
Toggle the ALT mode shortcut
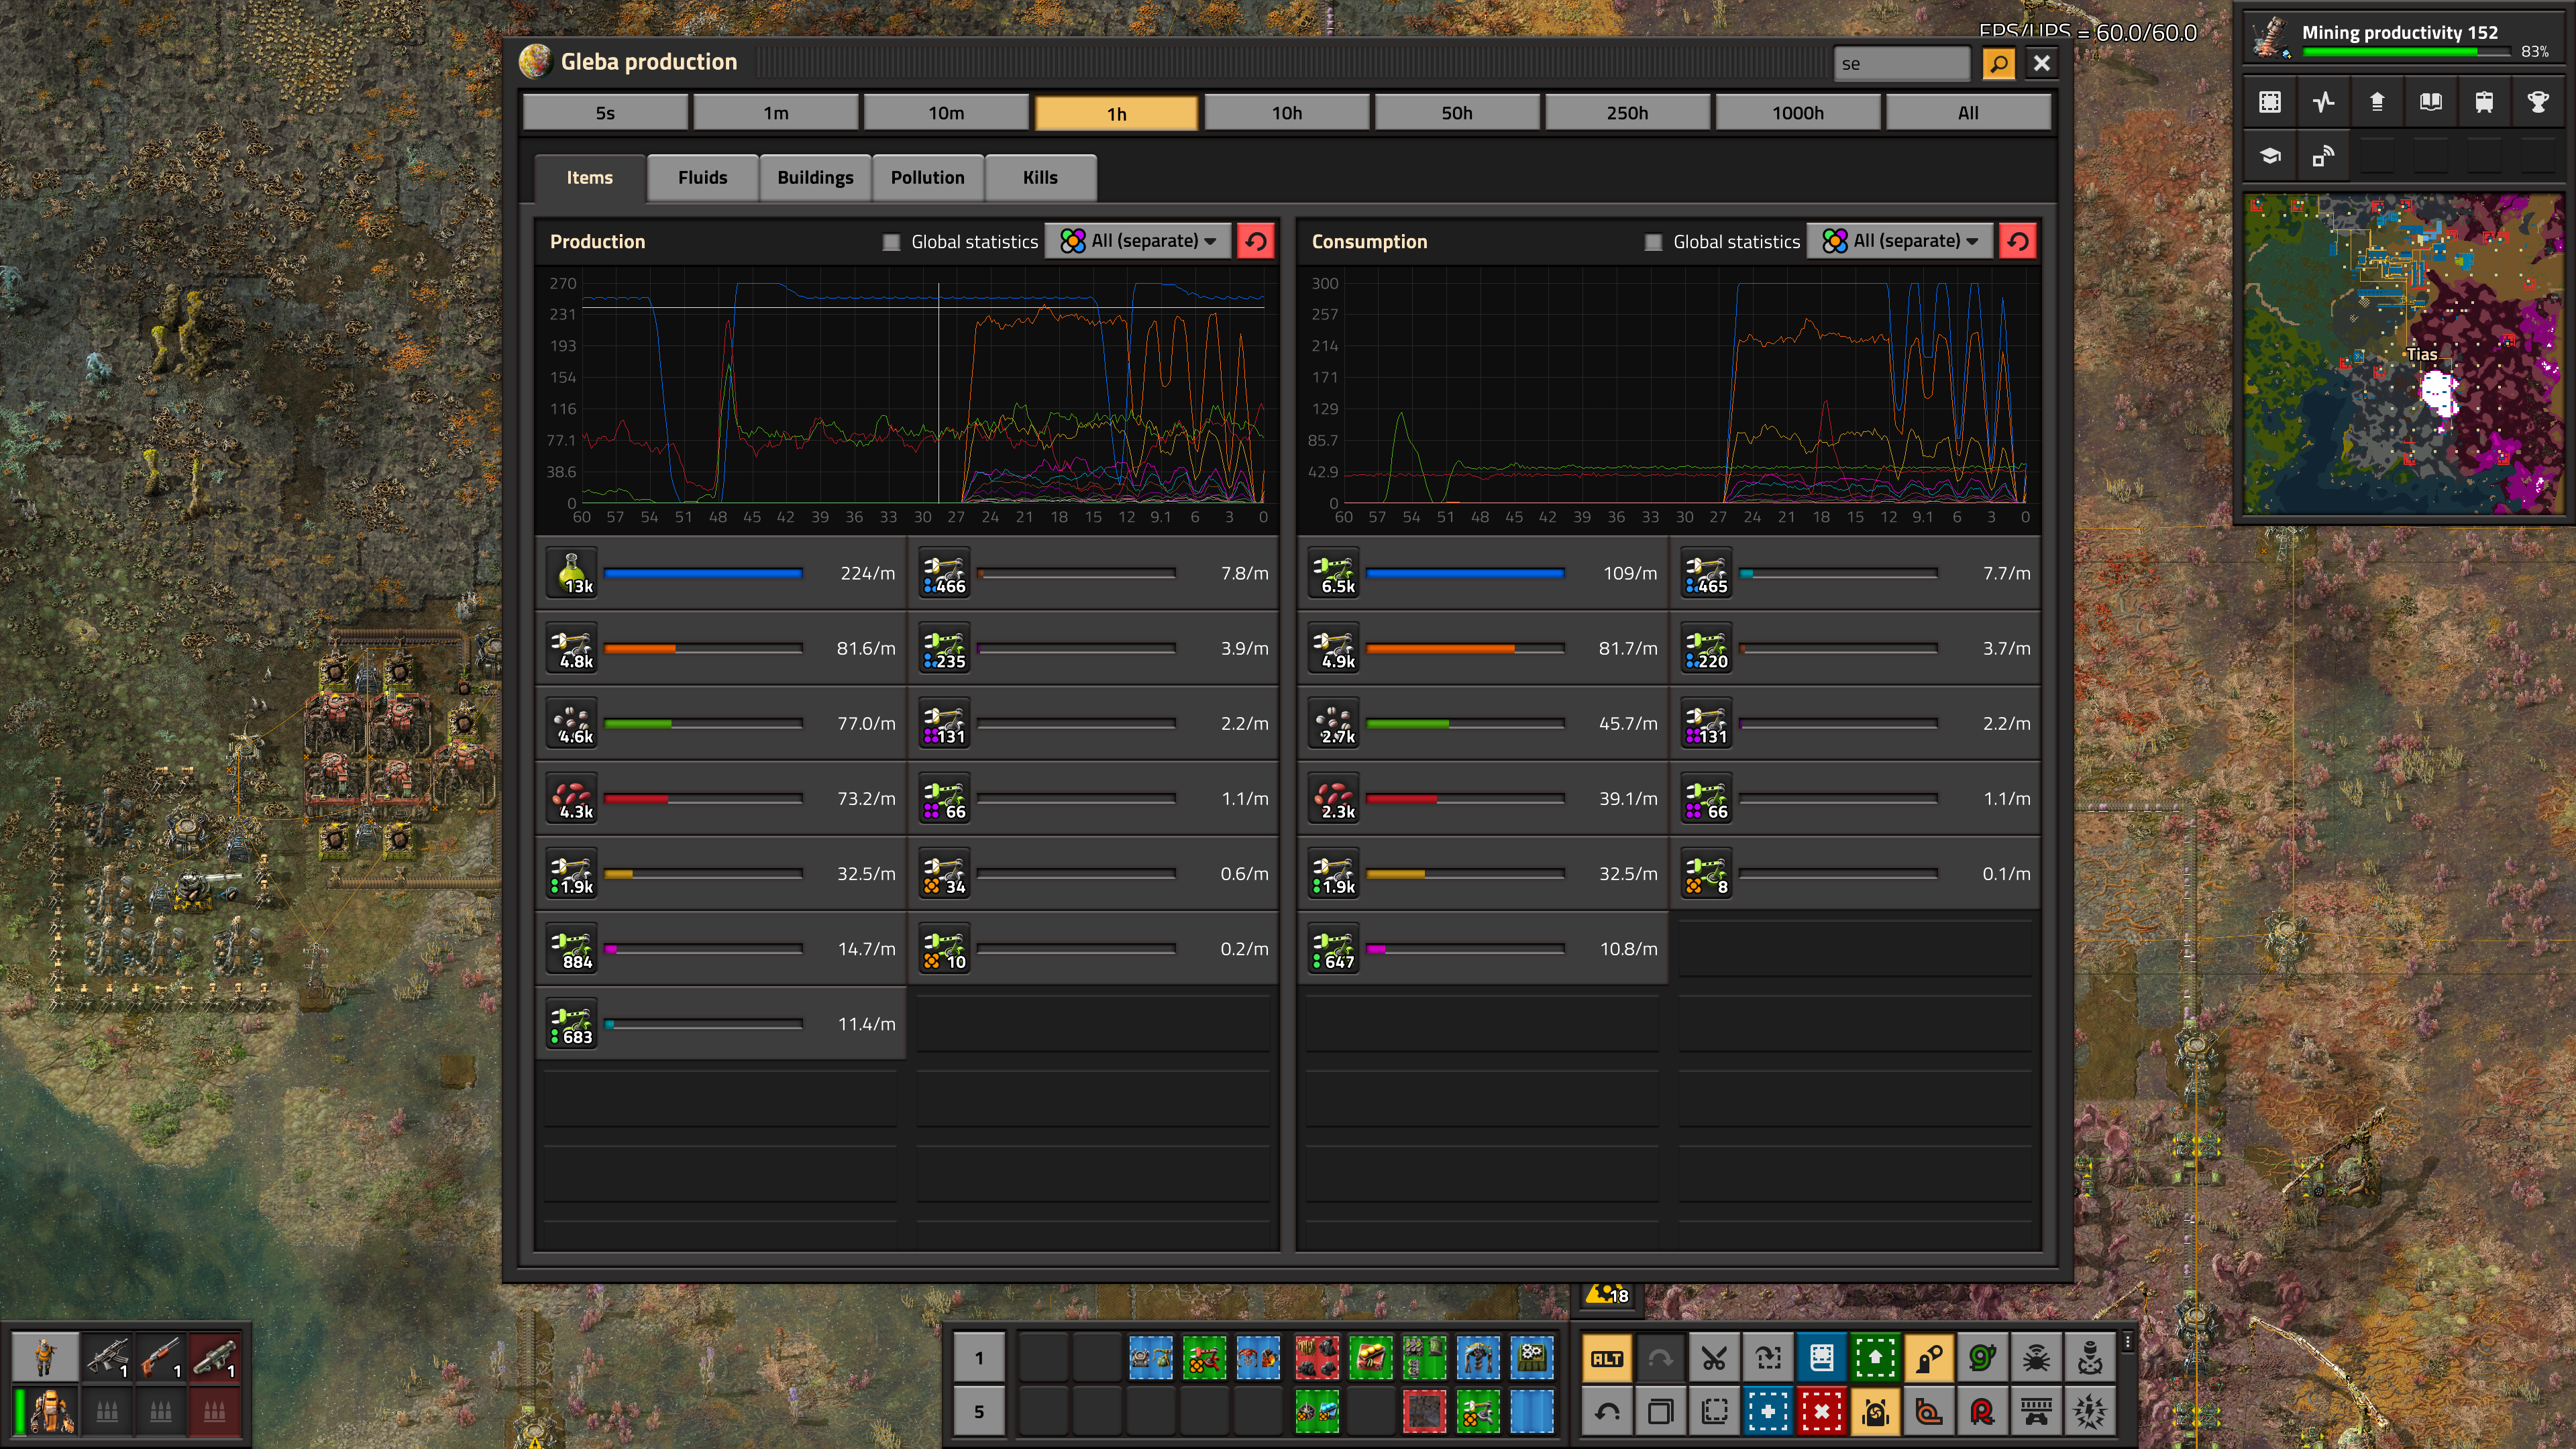[x=1607, y=1358]
